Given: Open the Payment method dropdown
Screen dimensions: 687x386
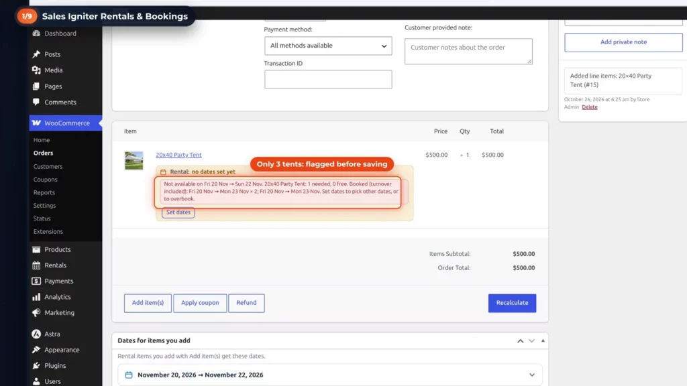Looking at the screenshot, I should [328, 46].
